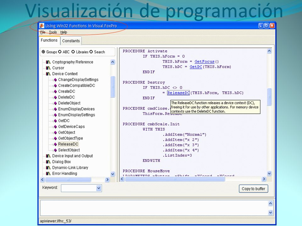Click code pane scroll right arrow
Image resolution: width=302 pixels, height=226 pixels.
[264, 179]
